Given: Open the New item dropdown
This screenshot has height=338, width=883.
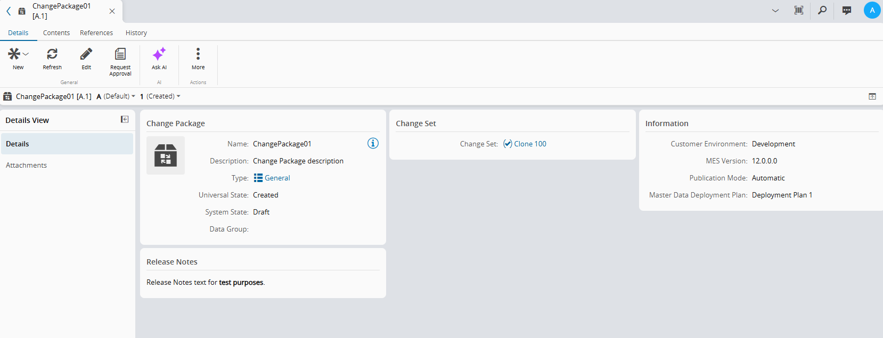Looking at the screenshot, I should pos(18,59).
